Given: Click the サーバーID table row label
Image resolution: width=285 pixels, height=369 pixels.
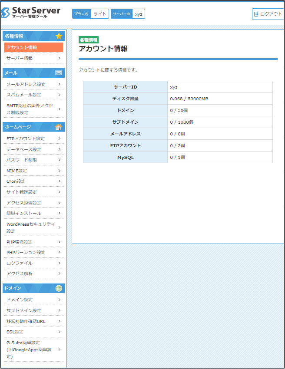Looking at the screenshot, I should (x=125, y=87).
